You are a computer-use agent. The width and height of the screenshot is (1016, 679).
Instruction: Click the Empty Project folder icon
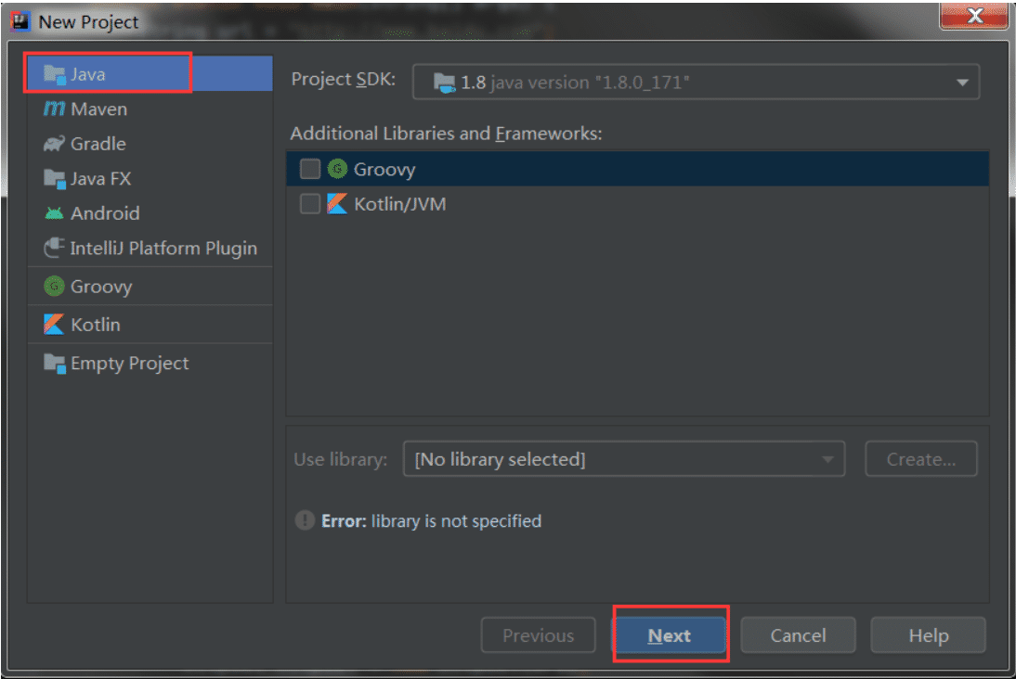pyautogui.click(x=54, y=364)
